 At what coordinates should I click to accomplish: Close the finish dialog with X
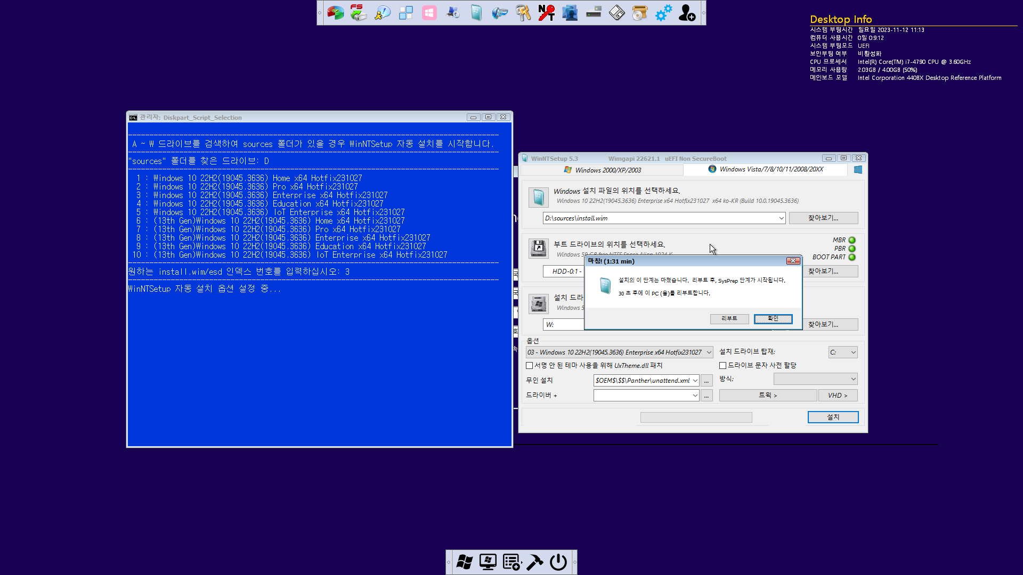(x=793, y=261)
